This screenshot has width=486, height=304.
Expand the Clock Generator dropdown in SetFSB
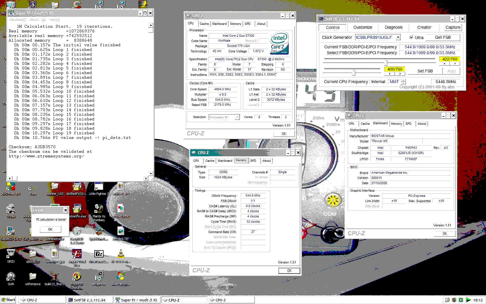pos(398,37)
